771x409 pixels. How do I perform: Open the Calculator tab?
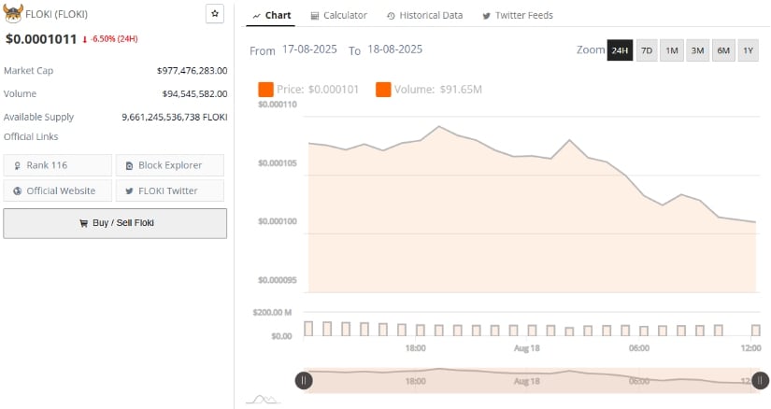tap(339, 16)
